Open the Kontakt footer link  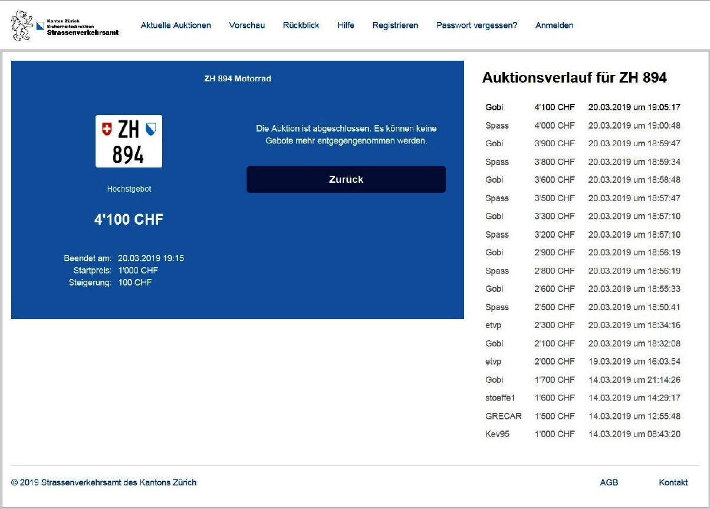[x=673, y=482]
